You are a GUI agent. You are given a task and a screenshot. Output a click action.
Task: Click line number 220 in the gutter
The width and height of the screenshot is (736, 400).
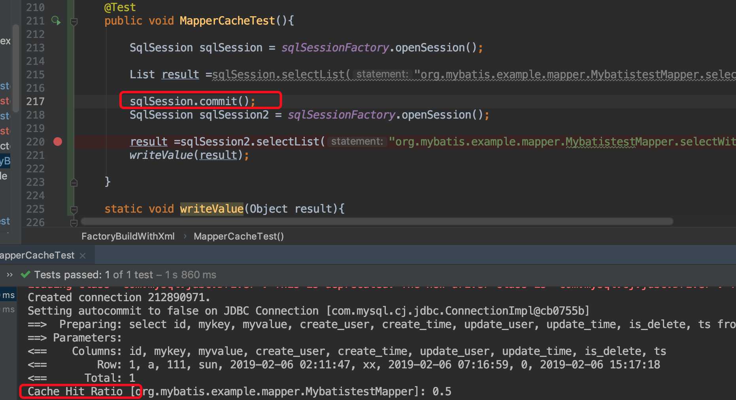coord(35,142)
